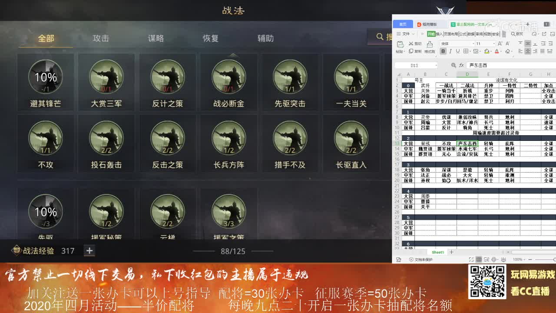Open the font color dropdown arrow
This screenshot has height=313, width=556.
point(501,51)
